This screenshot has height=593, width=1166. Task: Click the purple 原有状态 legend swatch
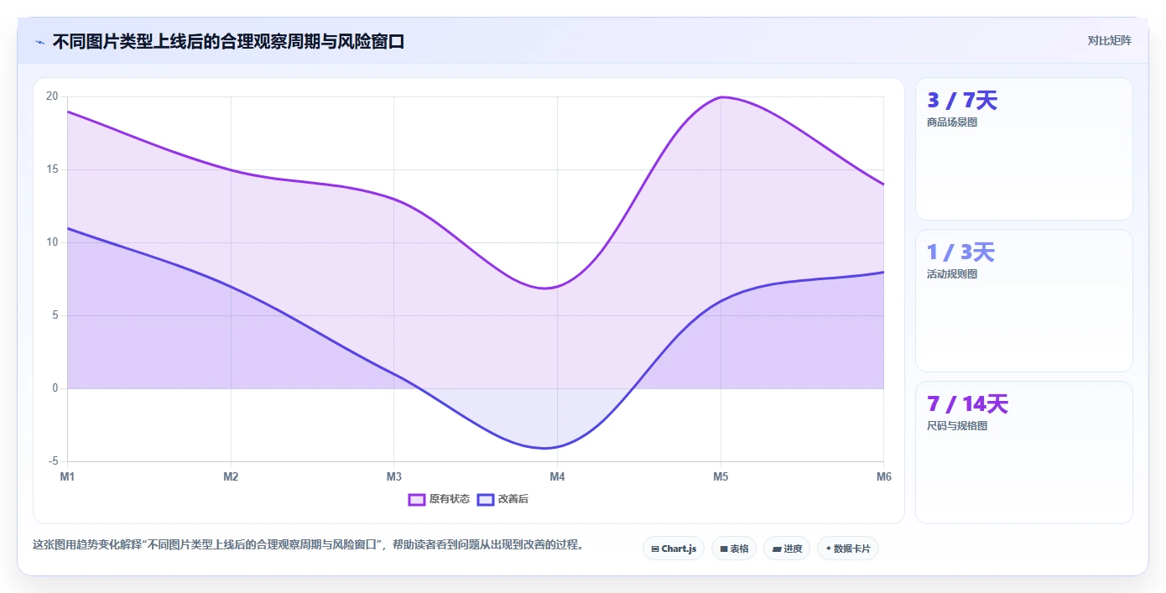(x=417, y=499)
